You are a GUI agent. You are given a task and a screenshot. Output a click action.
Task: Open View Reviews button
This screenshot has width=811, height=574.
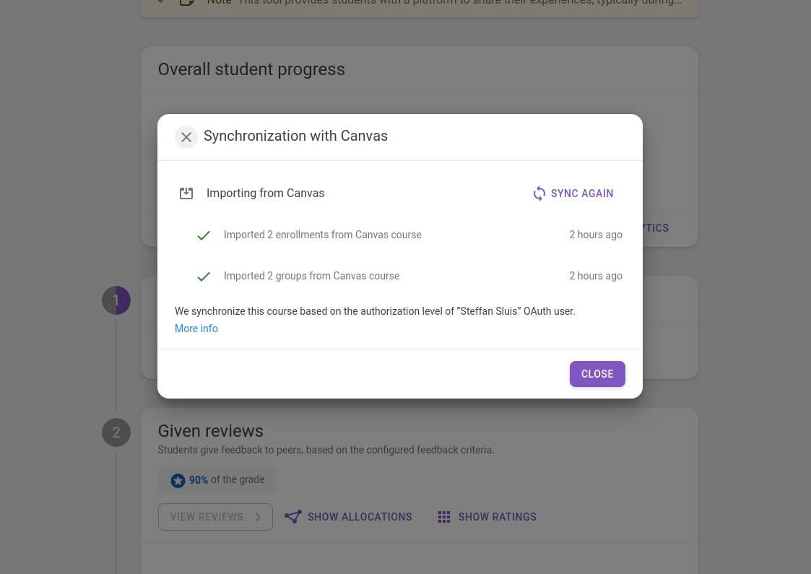click(x=215, y=517)
